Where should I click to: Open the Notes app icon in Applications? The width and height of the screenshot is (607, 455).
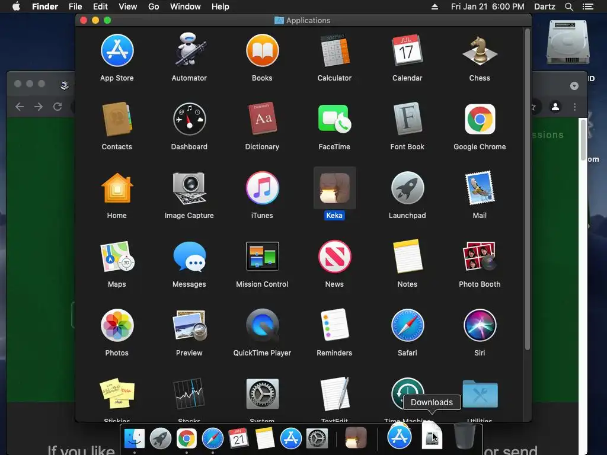(x=407, y=257)
